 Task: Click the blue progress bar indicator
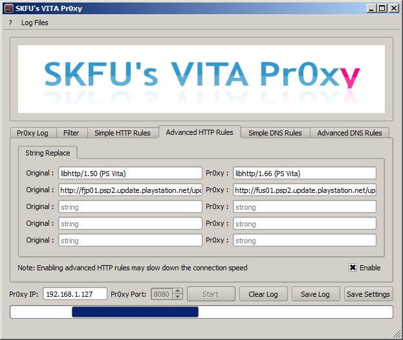click(135, 312)
